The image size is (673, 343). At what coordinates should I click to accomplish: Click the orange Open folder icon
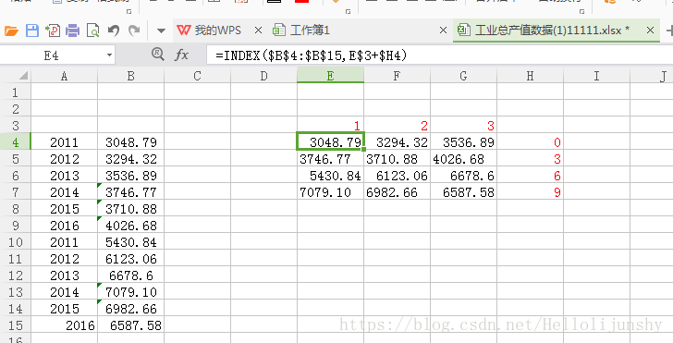(x=11, y=31)
